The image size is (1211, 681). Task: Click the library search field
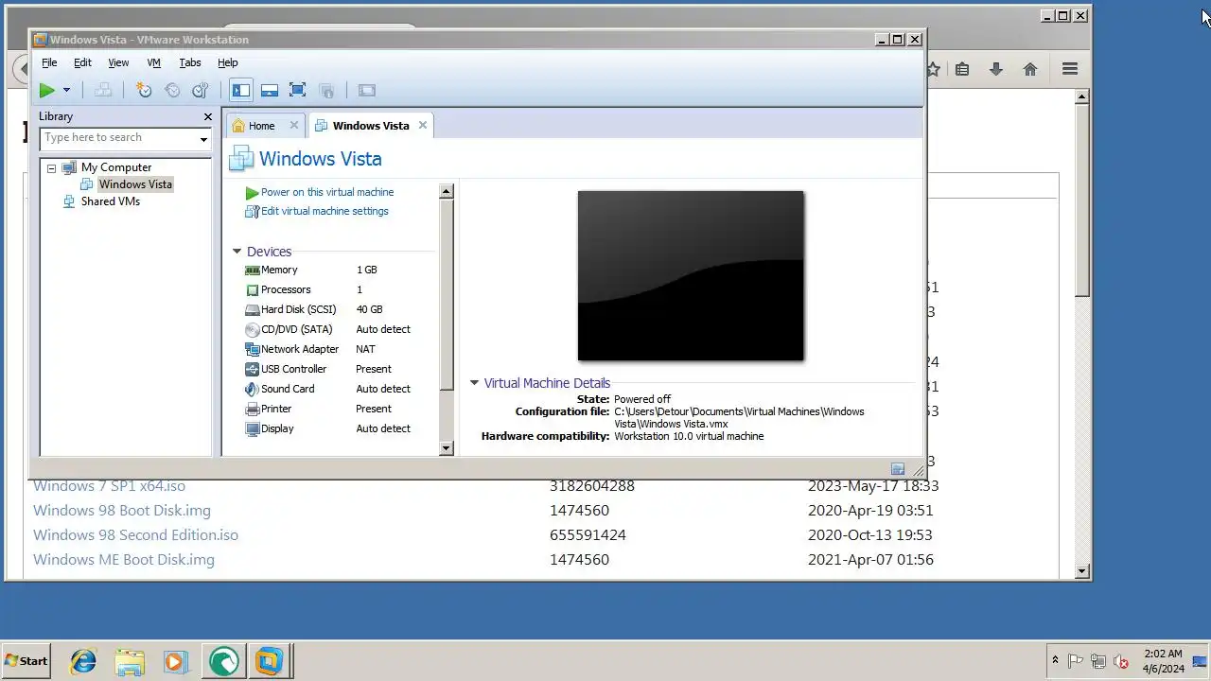point(118,138)
